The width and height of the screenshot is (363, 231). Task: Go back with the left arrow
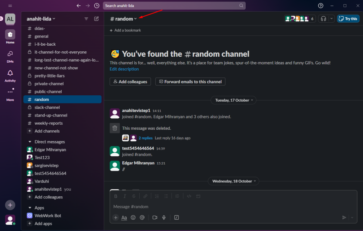pos(79,6)
